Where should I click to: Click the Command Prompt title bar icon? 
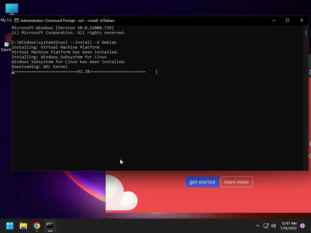click(x=17, y=21)
